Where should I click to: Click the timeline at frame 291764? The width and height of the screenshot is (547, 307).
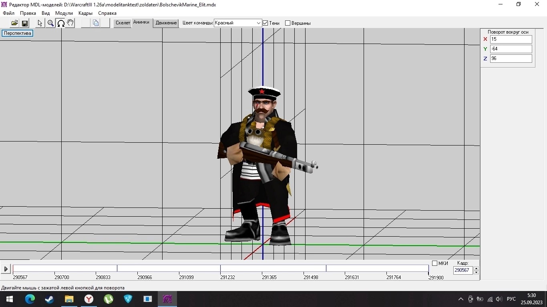(394, 277)
